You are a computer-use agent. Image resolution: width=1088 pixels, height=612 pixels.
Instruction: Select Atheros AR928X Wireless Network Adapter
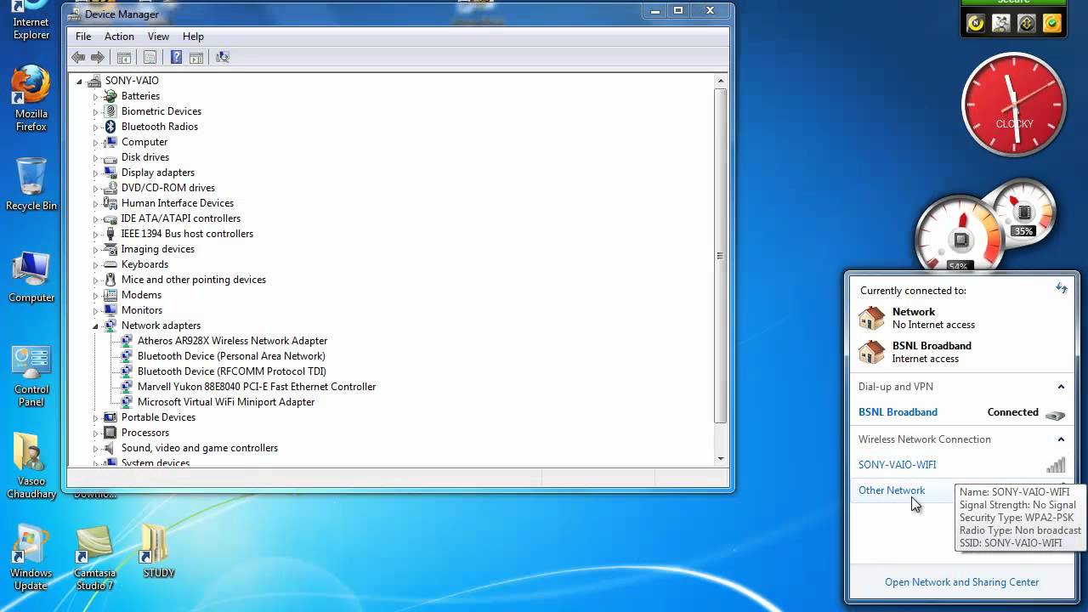[x=231, y=341]
